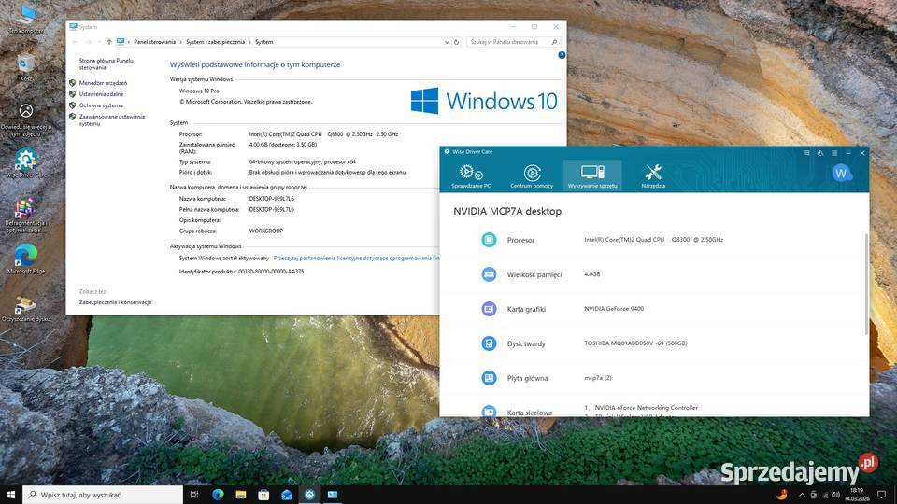
Task: Open Microsoft Edge desktop shortcut
Action: pyautogui.click(x=26, y=259)
